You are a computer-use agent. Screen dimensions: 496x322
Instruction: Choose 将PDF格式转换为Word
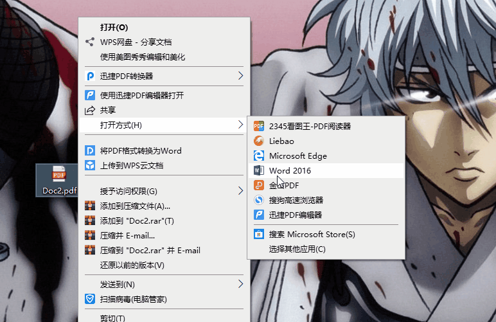click(164, 150)
